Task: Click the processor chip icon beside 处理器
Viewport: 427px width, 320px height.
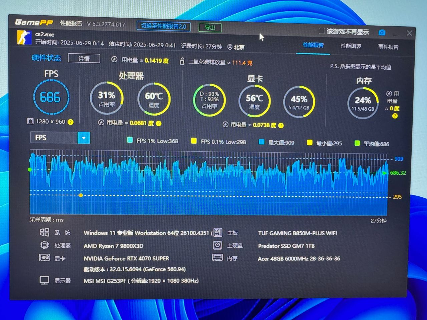Action: point(44,245)
